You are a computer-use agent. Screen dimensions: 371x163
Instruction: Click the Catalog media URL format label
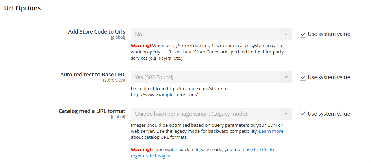pyautogui.click(x=92, y=111)
